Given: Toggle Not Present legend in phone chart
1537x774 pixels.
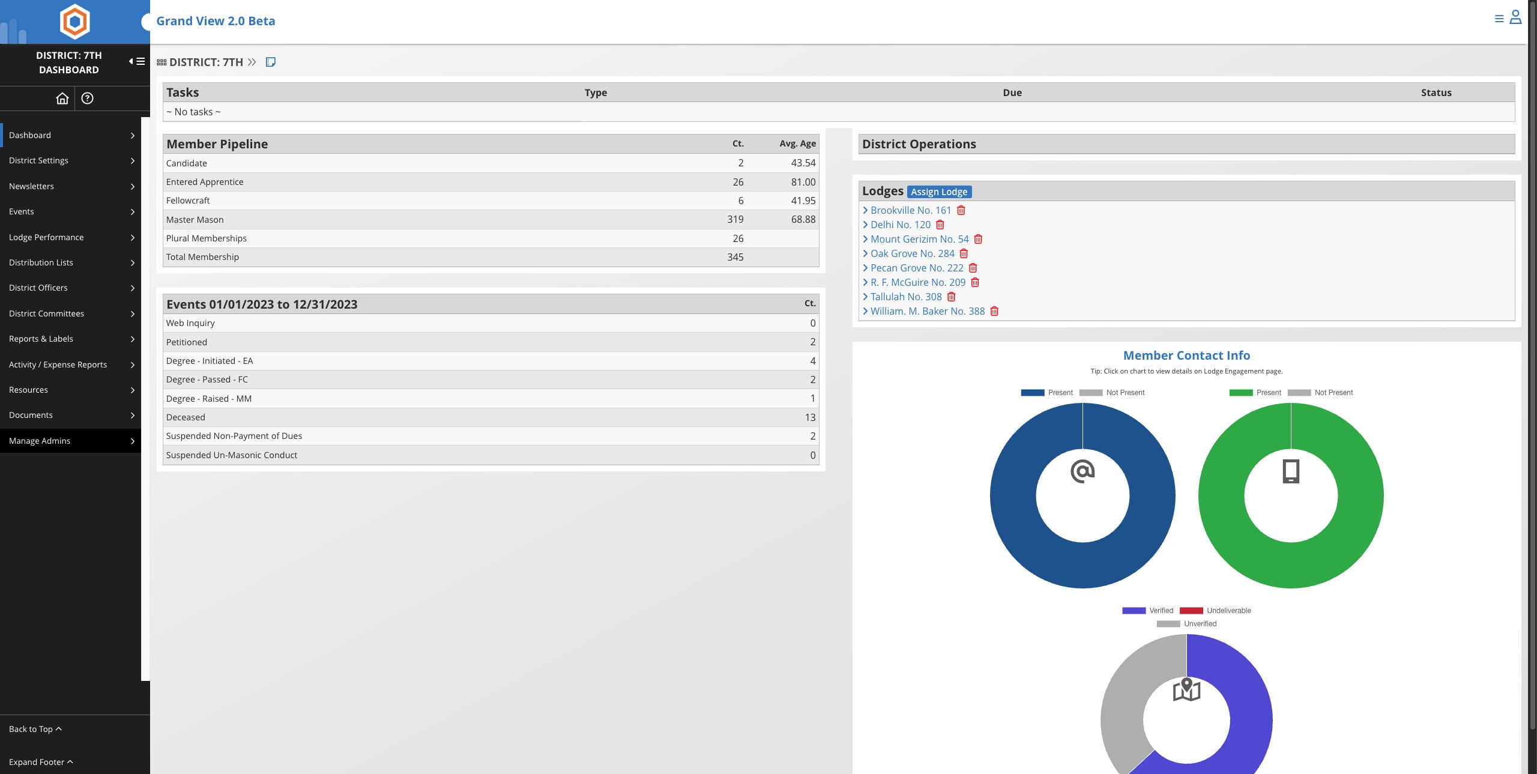Looking at the screenshot, I should point(1320,393).
